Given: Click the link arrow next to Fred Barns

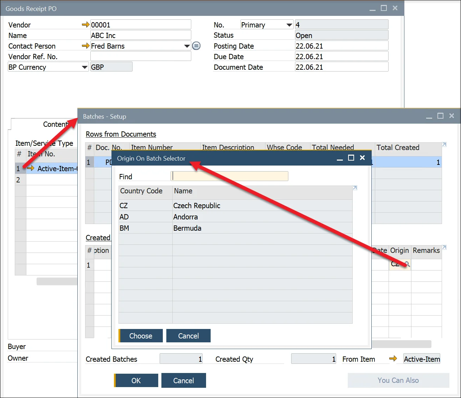Looking at the screenshot, I should (x=85, y=46).
